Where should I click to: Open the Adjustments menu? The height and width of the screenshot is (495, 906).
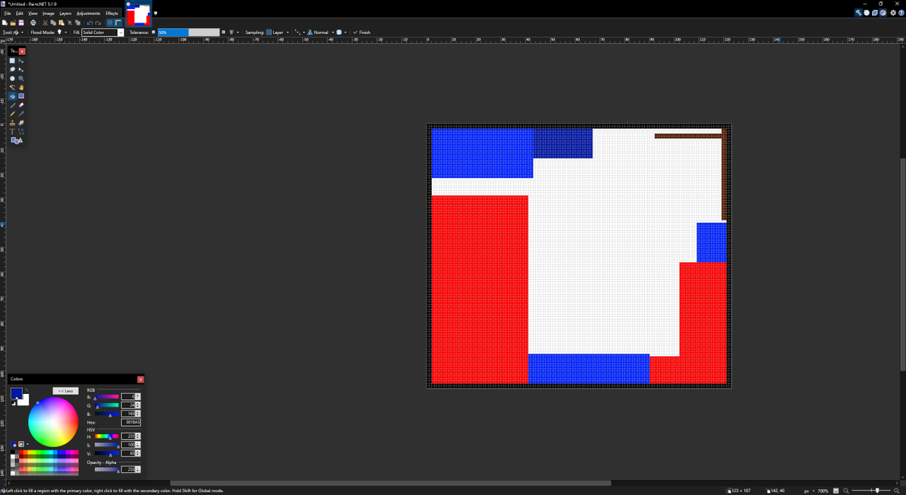pyautogui.click(x=88, y=13)
